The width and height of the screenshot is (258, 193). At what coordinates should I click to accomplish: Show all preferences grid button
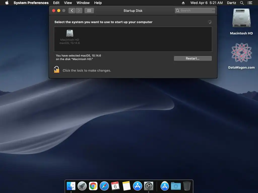pos(89,11)
